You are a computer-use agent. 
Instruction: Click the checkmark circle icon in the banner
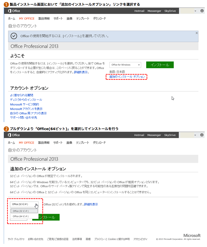click(x=14, y=36)
